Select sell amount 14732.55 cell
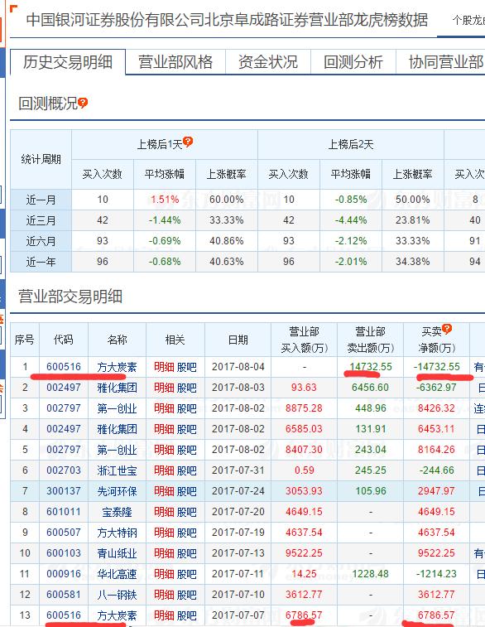Viewport: 485px width, 627px height. click(370, 367)
